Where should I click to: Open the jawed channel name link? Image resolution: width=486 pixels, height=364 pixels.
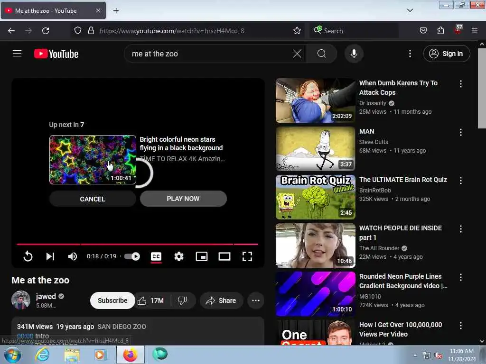coord(46,296)
